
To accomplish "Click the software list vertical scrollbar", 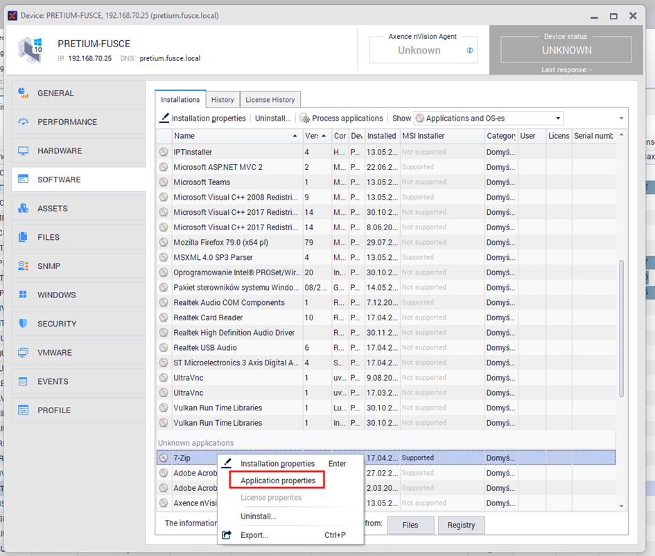I will point(621,329).
